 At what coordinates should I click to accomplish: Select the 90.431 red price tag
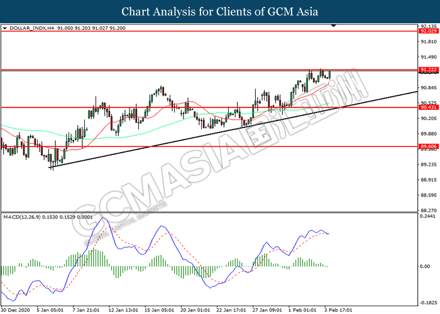coord(429,107)
